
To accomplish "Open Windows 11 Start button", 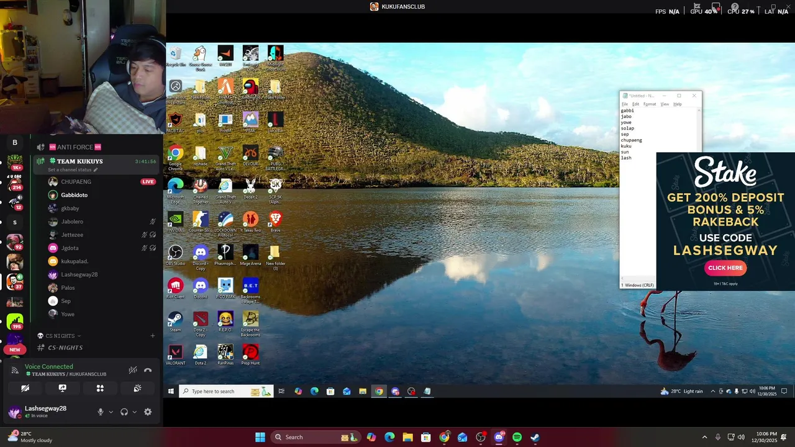I will click(260, 437).
